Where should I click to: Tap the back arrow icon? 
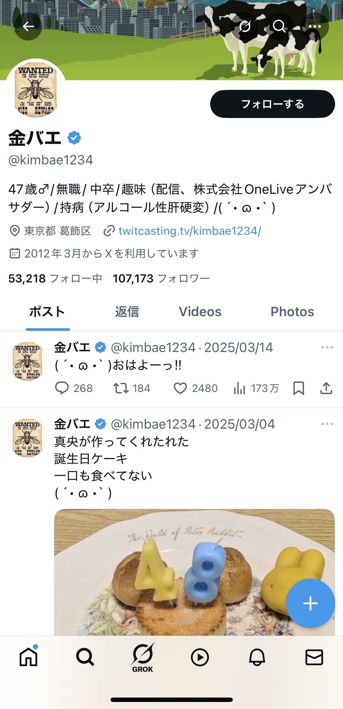pos(28,26)
